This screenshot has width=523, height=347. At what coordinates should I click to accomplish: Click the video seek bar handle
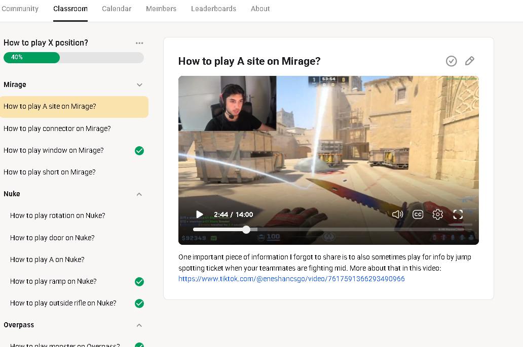click(x=246, y=230)
